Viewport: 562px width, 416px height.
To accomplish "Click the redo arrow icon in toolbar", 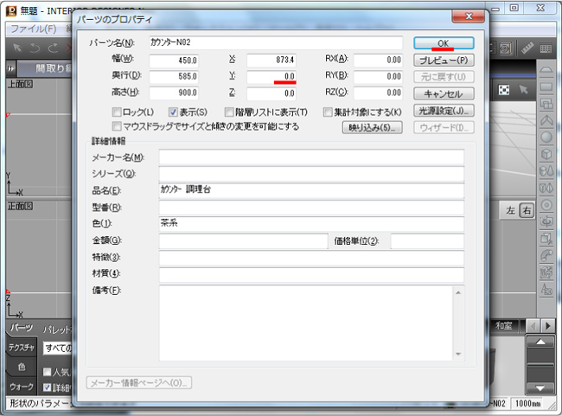I will 54,47.
